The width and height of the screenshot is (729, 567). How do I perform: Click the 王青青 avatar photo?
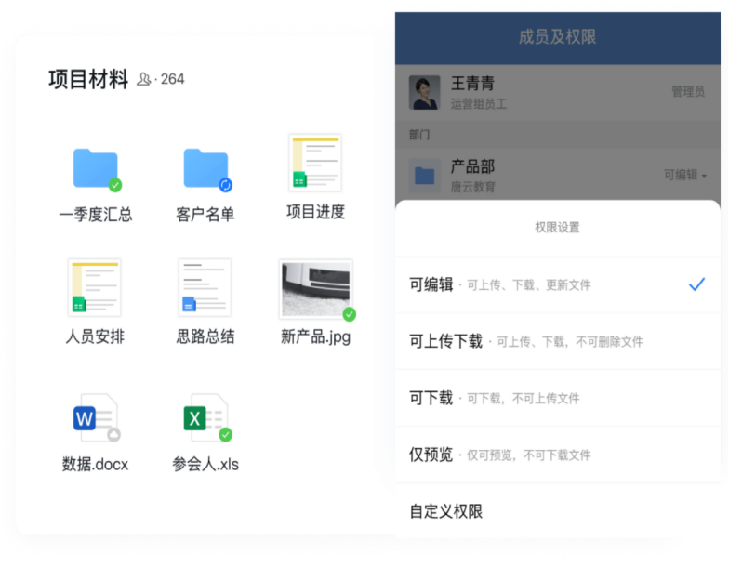point(425,92)
